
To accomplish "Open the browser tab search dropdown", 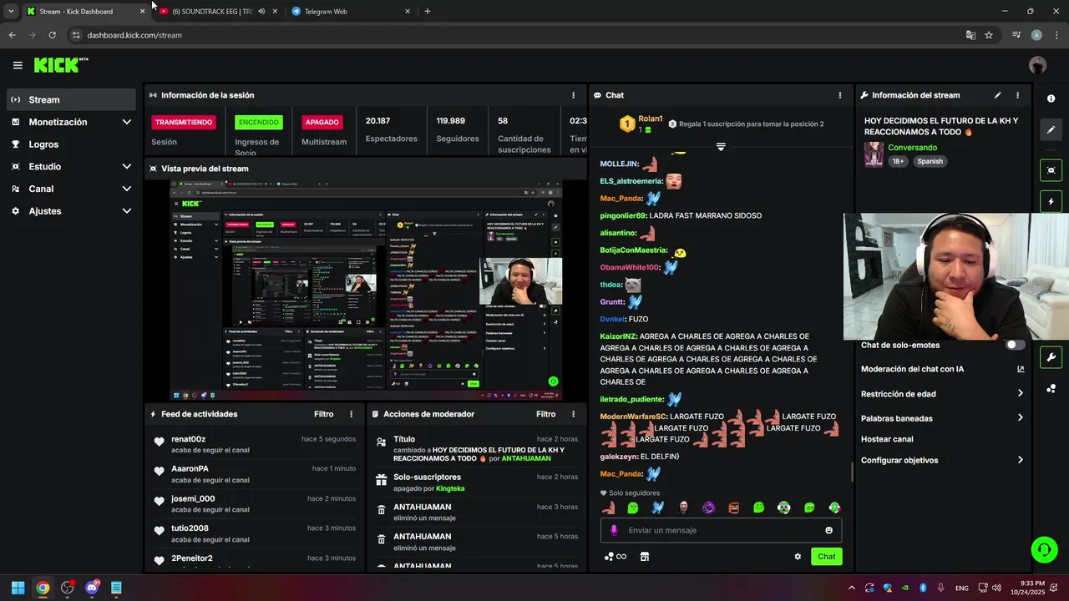I will pos(11,12).
